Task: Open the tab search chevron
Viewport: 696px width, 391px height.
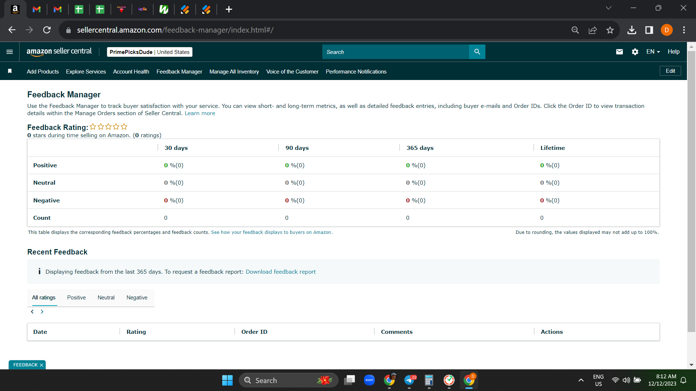Action: [x=609, y=8]
